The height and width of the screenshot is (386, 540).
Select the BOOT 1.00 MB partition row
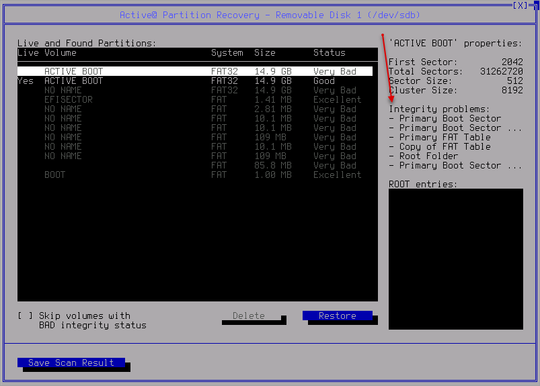pos(195,175)
